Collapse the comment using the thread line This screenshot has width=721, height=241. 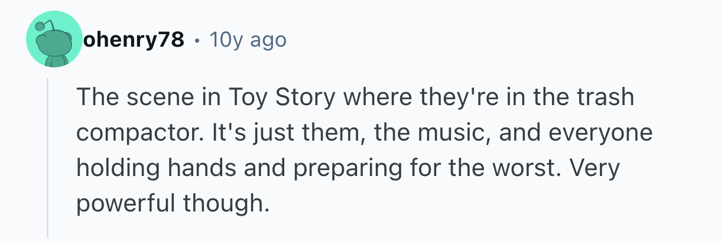(48, 159)
